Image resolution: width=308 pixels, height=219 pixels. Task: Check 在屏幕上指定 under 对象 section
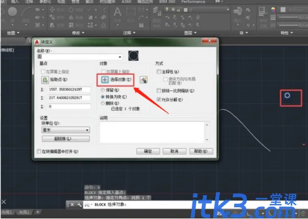click(x=103, y=71)
